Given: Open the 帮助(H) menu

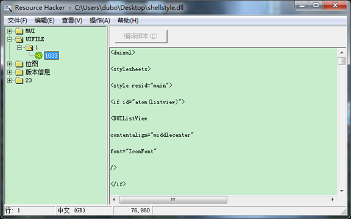Looking at the screenshot, I should pos(128,21).
